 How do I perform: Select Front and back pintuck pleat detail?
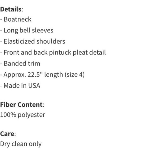[x=53, y=52]
